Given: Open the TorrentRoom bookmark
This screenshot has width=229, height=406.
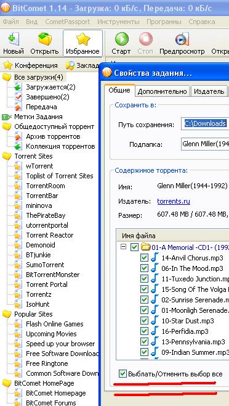Looking at the screenshot, I should pos(46,186).
